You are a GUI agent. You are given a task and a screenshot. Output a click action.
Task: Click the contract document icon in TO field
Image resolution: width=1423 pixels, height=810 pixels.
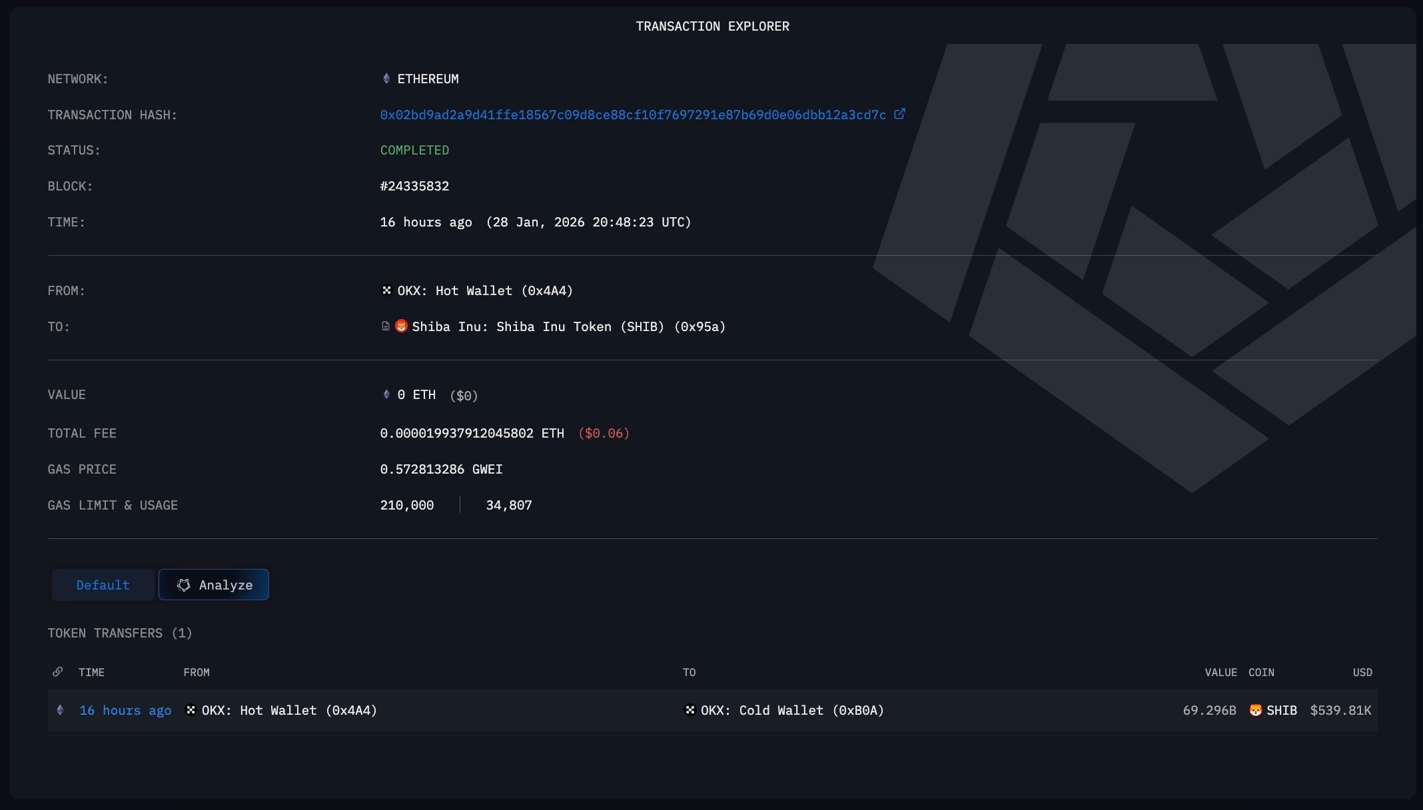(x=385, y=326)
